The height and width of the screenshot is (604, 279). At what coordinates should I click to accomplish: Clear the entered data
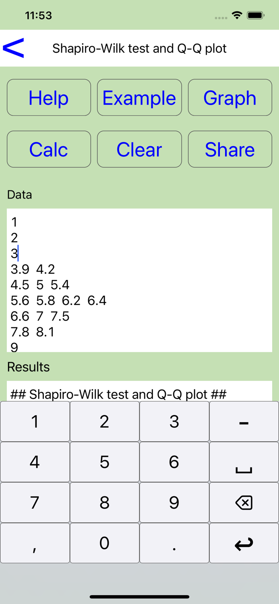tap(139, 149)
